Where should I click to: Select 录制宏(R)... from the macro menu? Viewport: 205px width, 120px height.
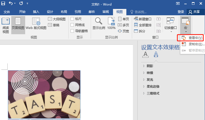(x=193, y=44)
